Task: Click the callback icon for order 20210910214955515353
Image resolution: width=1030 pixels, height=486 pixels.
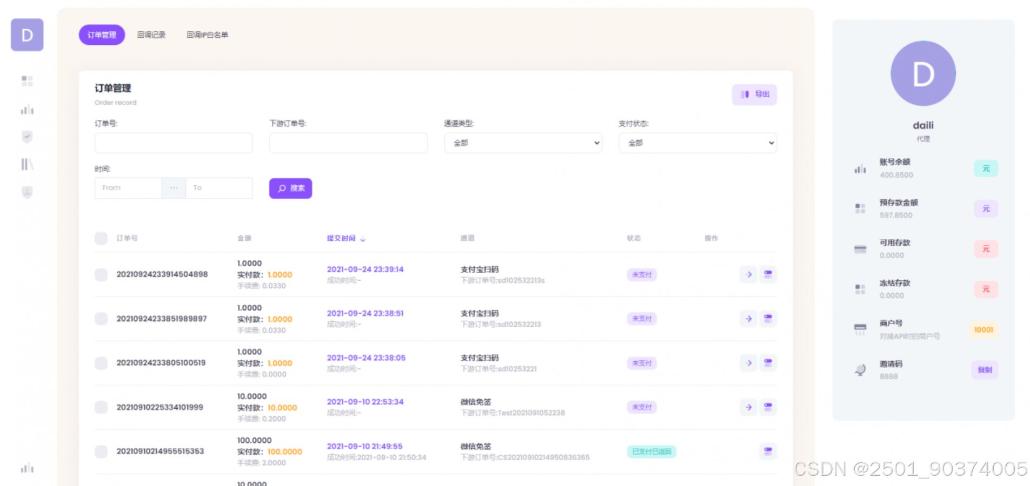Action: (768, 451)
